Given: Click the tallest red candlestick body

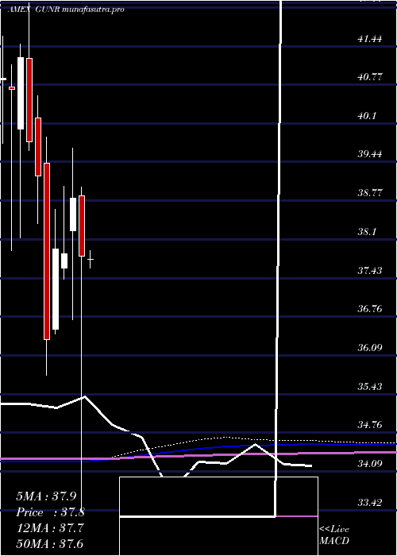Looking at the screenshot, I should tap(47, 252).
